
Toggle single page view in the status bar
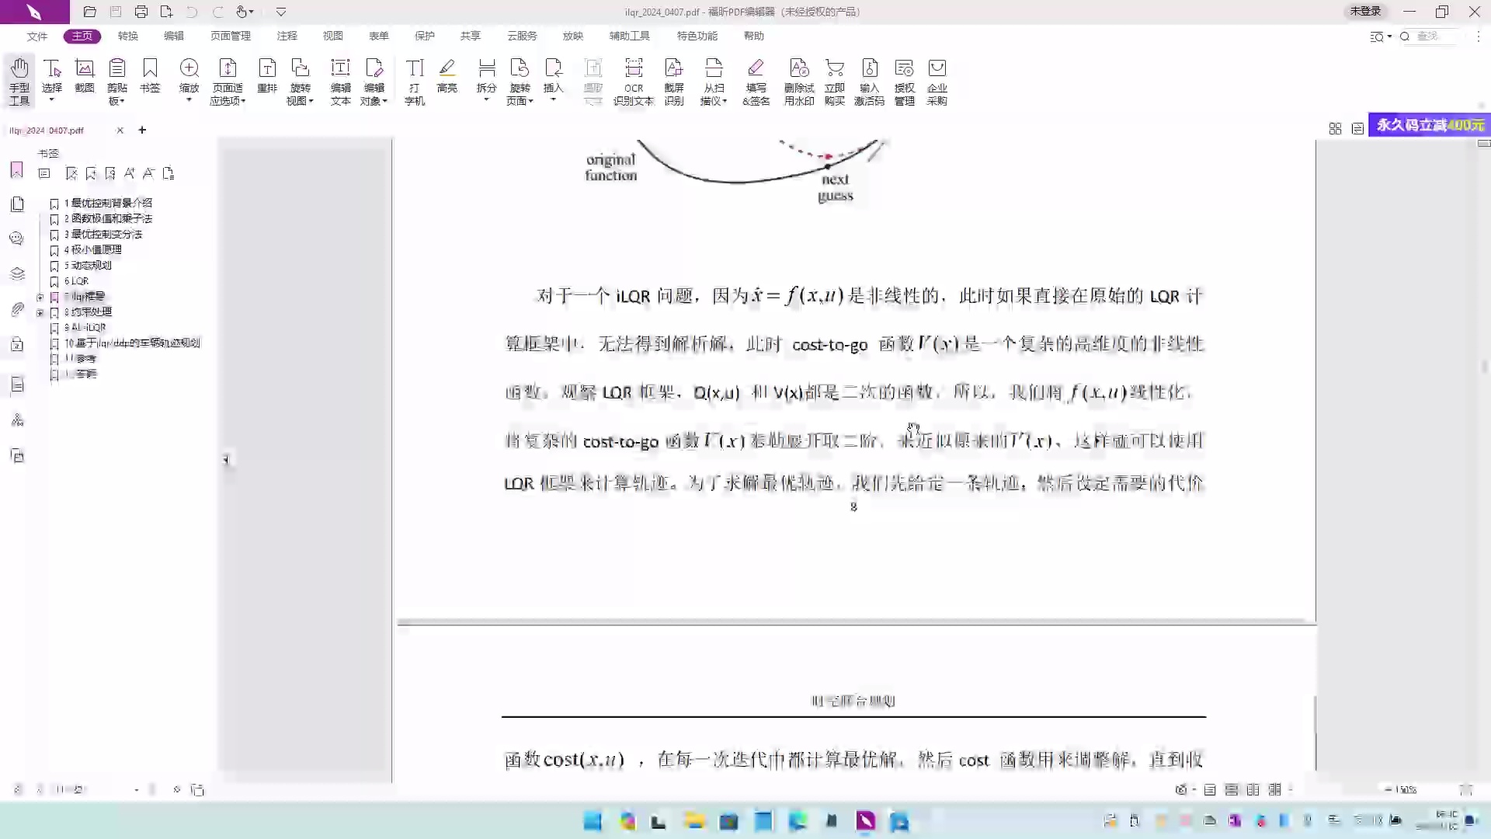click(x=1209, y=789)
